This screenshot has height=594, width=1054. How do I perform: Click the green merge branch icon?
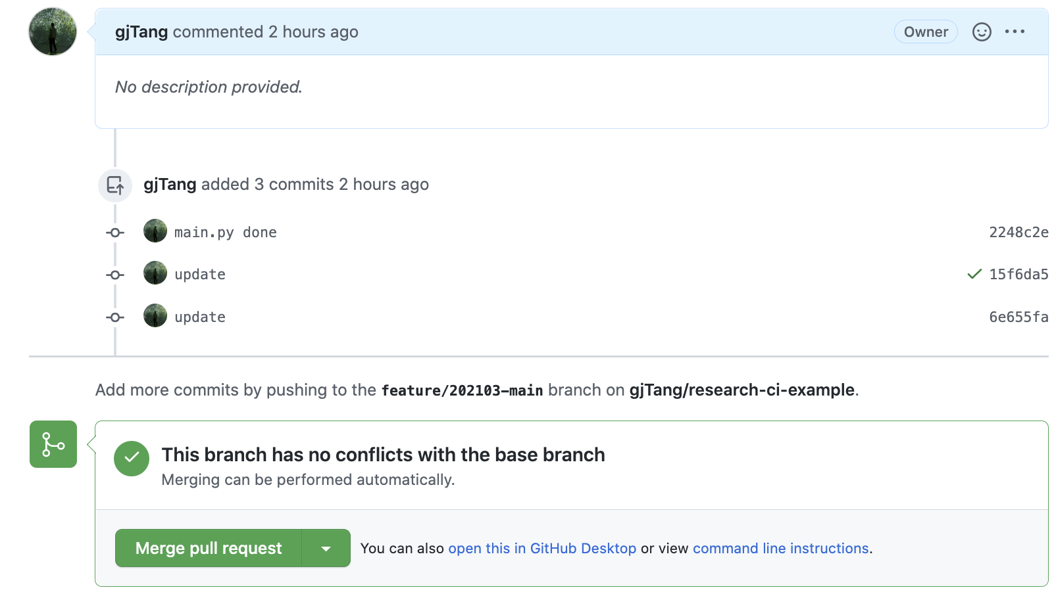[x=53, y=444]
